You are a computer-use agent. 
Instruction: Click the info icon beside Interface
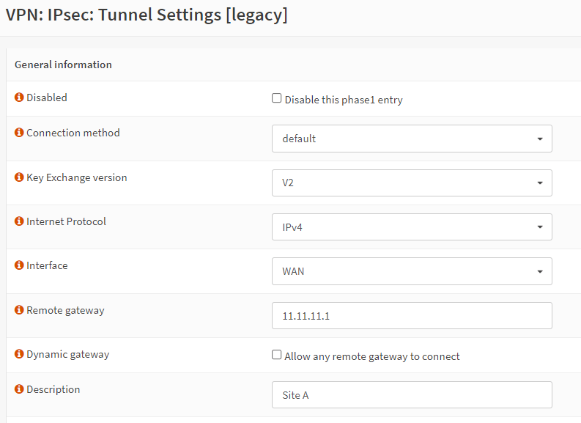coord(19,265)
